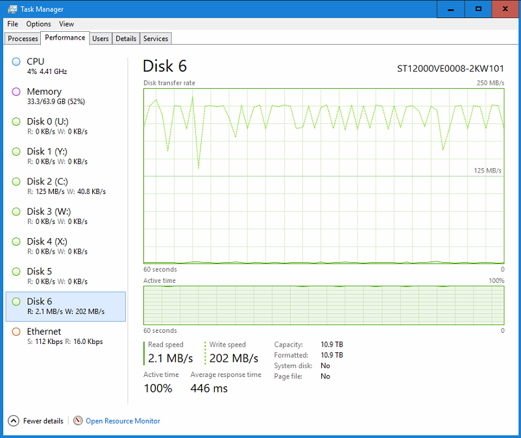
Task: Click the Disk 6 heading
Action: [165, 66]
